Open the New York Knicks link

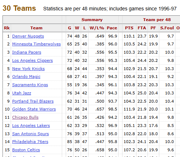[29, 69]
